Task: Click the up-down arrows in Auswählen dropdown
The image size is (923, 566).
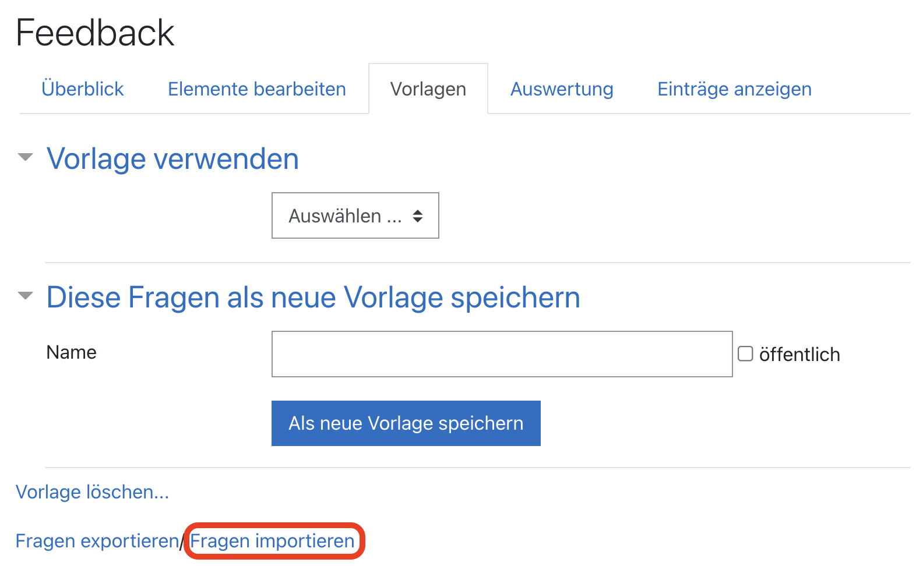Action: click(418, 216)
